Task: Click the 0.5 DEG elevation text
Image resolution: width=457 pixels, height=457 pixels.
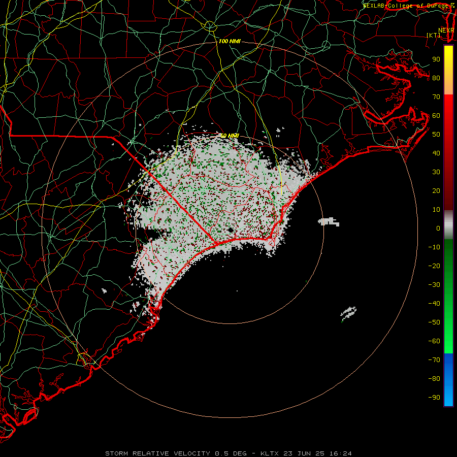Action: (231, 453)
